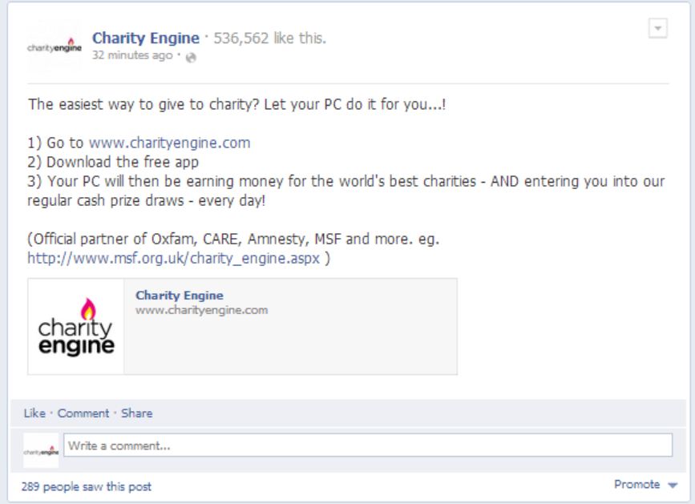
Task: Click the www.charityengine.com preview domain text
Action: pos(202,310)
